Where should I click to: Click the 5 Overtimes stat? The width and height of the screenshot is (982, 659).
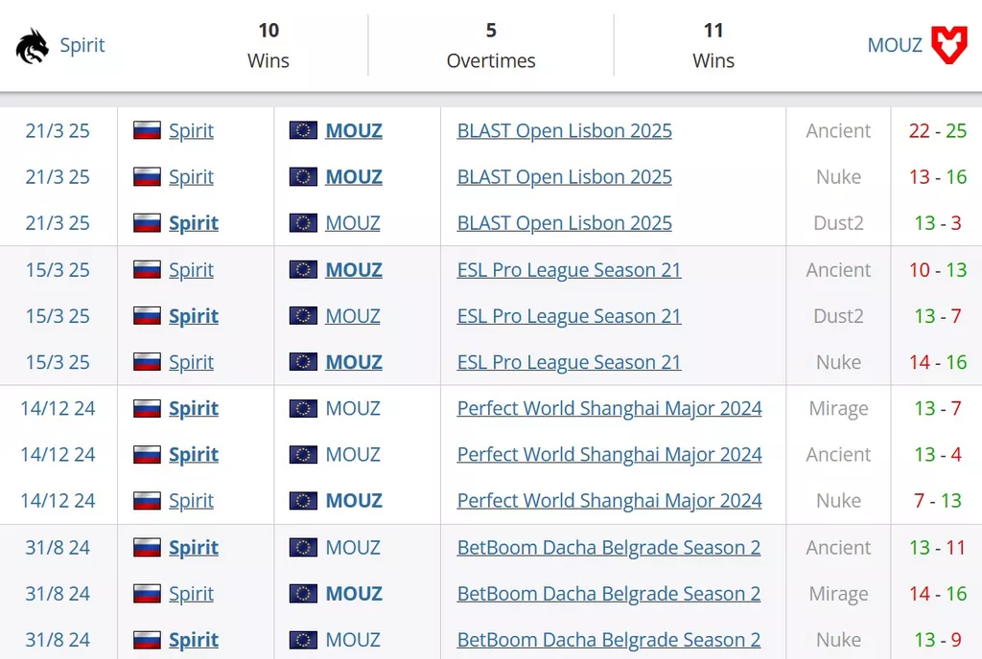(x=491, y=45)
